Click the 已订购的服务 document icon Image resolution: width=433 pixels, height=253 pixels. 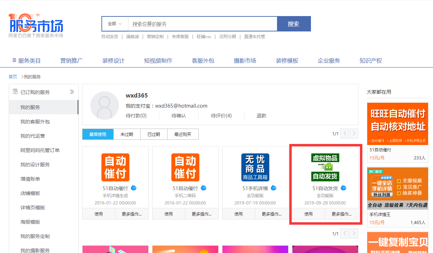click(x=15, y=92)
